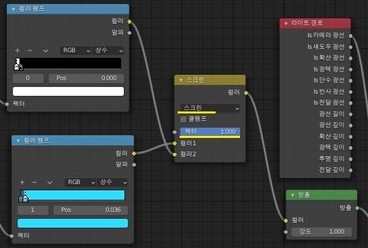The width and height of the screenshot is (368, 248).
Task: Click the Is 확산 광선 output socket
Action: pos(350,58)
